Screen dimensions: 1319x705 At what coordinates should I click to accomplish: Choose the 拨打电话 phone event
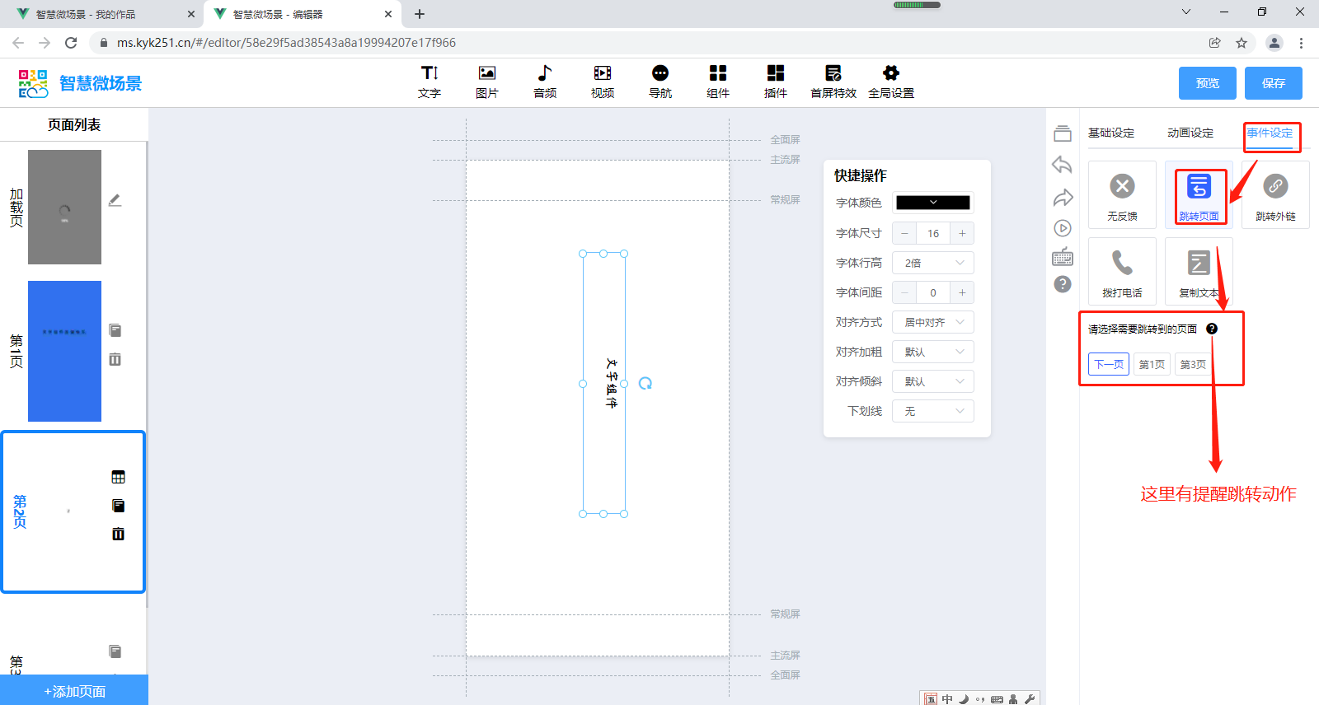pyautogui.click(x=1121, y=271)
